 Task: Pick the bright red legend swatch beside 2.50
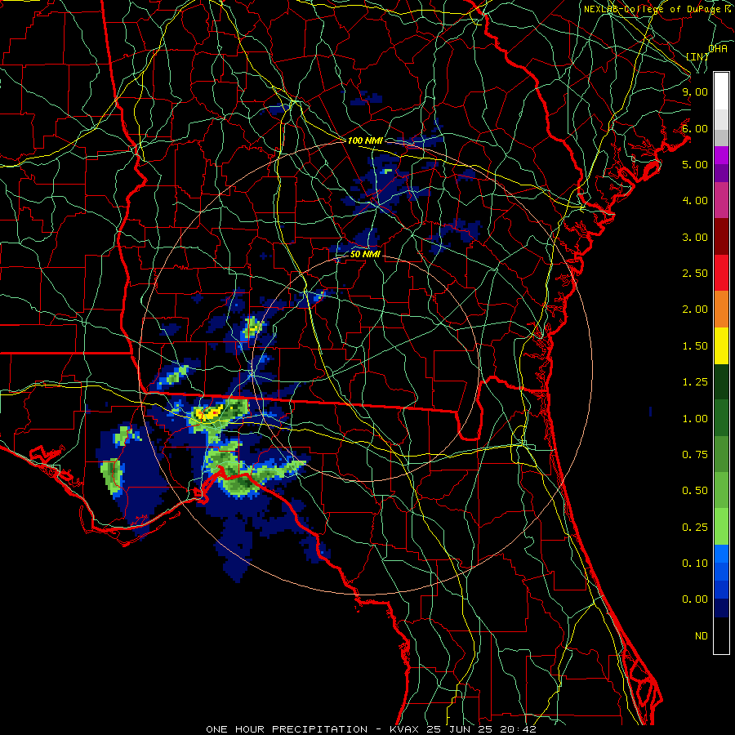[x=721, y=274]
